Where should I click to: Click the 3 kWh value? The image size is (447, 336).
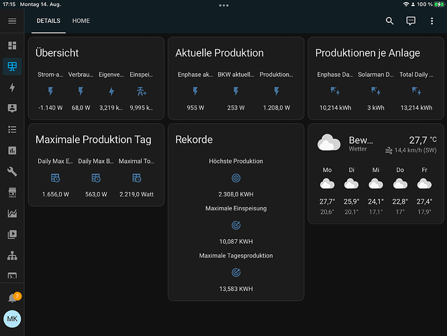pyautogui.click(x=376, y=108)
